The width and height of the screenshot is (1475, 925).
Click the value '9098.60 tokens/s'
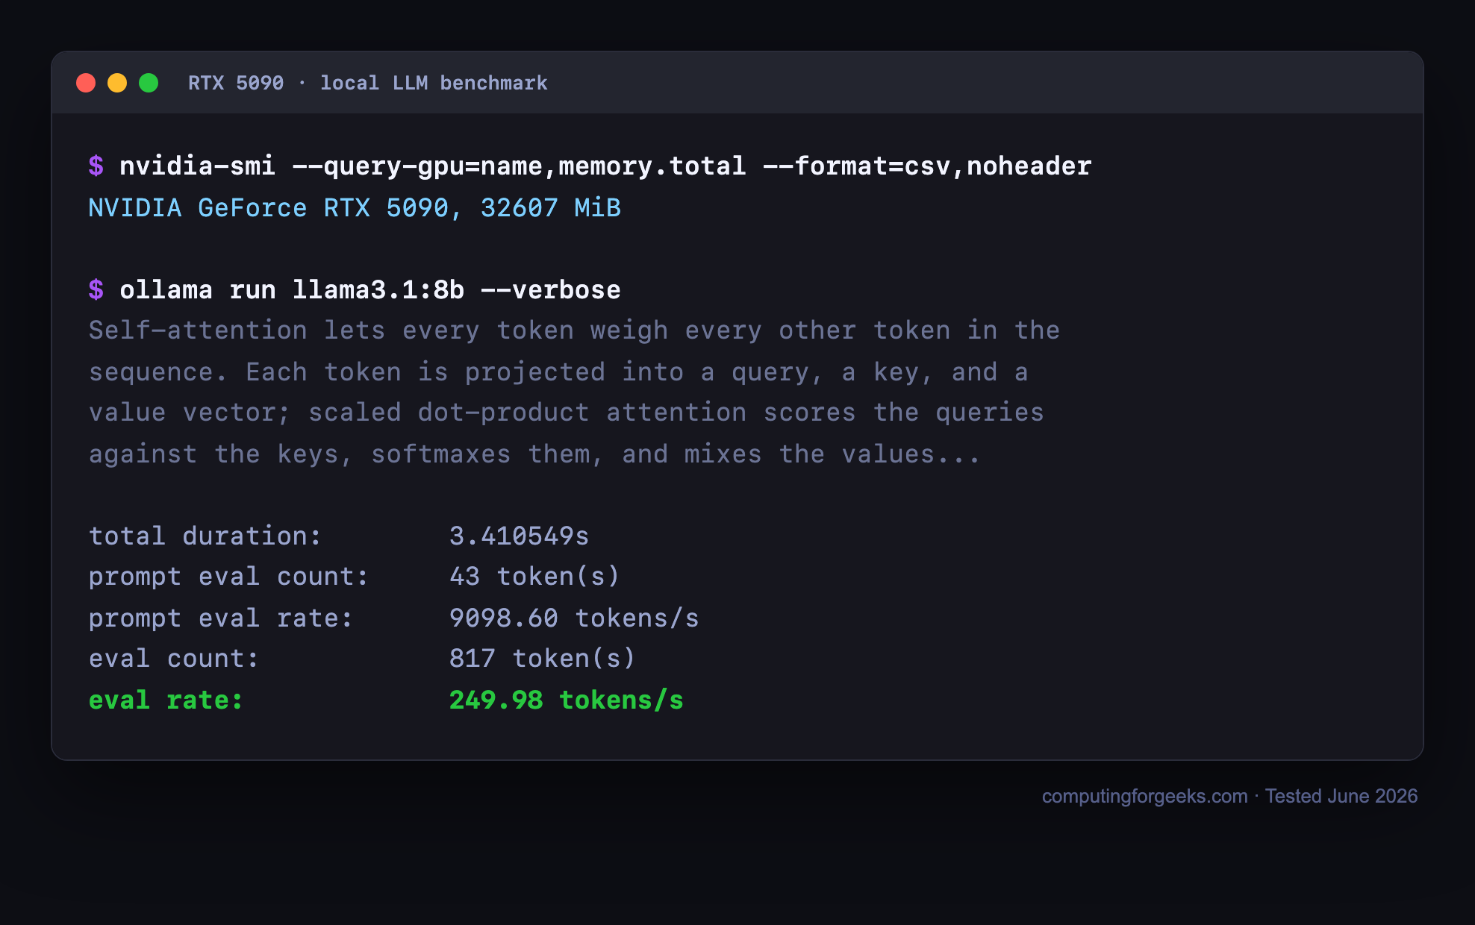(574, 618)
